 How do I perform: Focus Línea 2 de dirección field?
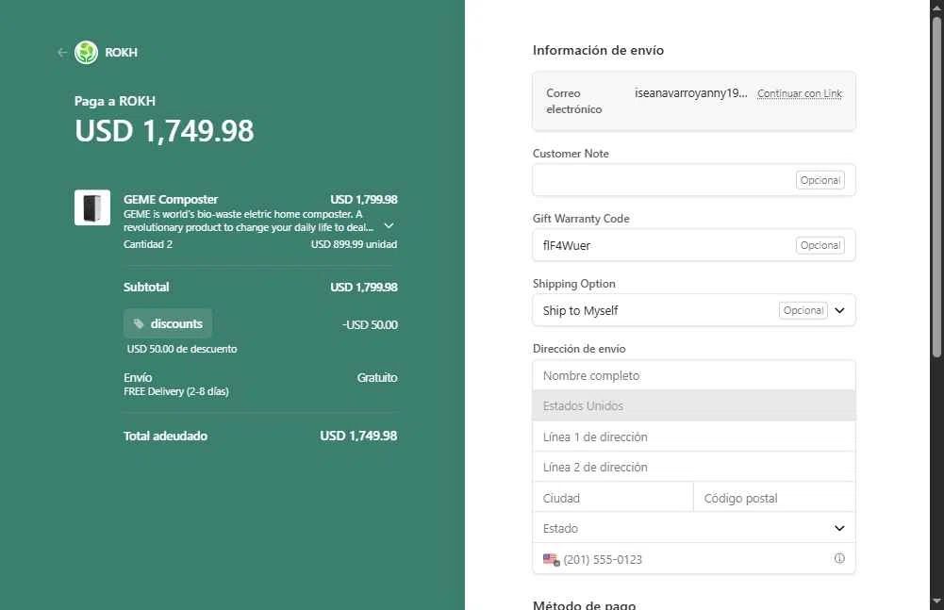(693, 467)
